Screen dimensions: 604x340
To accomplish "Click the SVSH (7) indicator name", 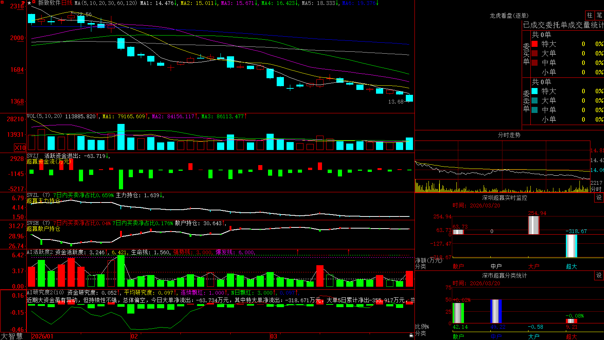I will 39,223.
